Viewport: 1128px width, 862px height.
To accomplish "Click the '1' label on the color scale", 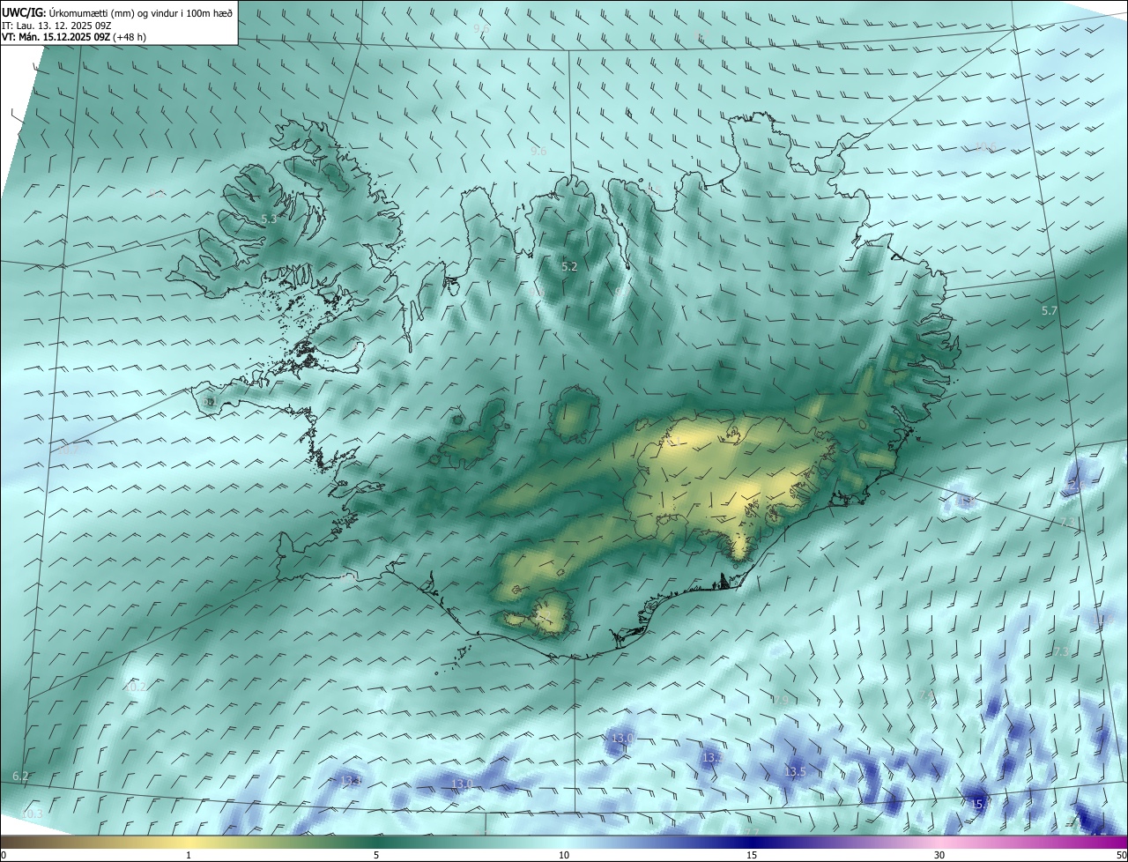I will (189, 855).
